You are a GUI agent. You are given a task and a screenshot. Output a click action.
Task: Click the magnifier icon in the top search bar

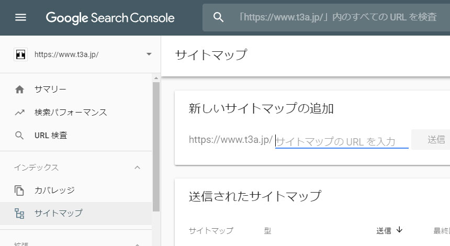(218, 17)
